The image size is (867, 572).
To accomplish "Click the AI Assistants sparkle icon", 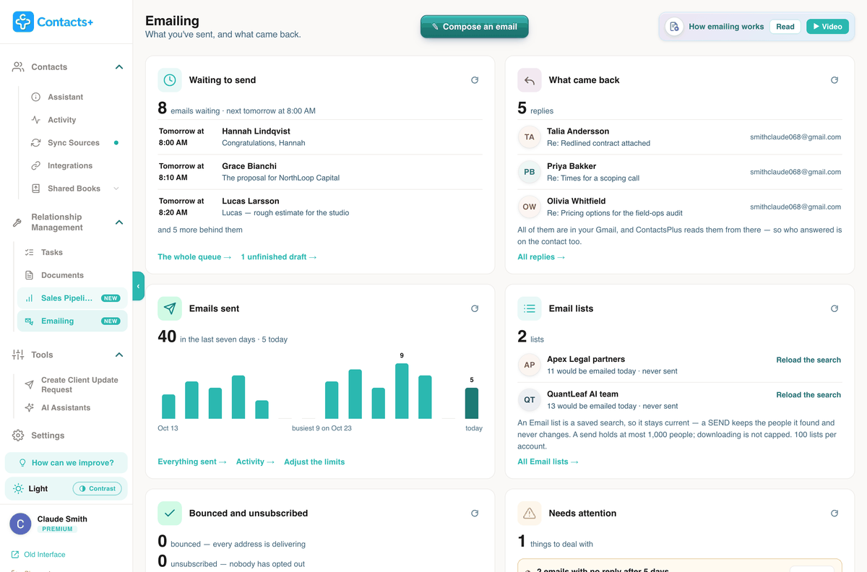I will point(30,407).
